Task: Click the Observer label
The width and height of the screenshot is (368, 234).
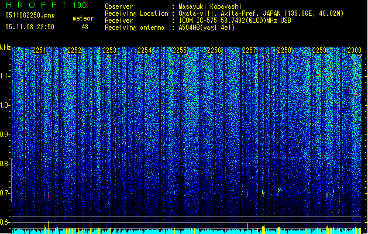Action: coord(119,6)
